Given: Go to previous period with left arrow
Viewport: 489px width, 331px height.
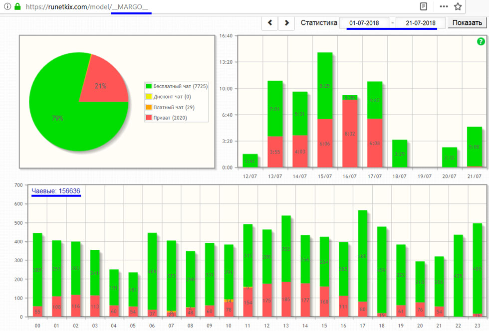Looking at the screenshot, I should tap(270, 23).
